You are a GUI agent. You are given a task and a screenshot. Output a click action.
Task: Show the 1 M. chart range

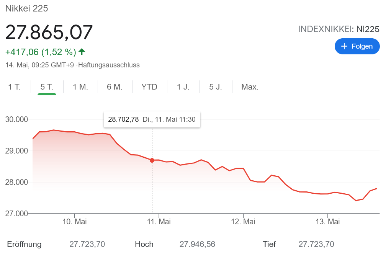point(80,87)
